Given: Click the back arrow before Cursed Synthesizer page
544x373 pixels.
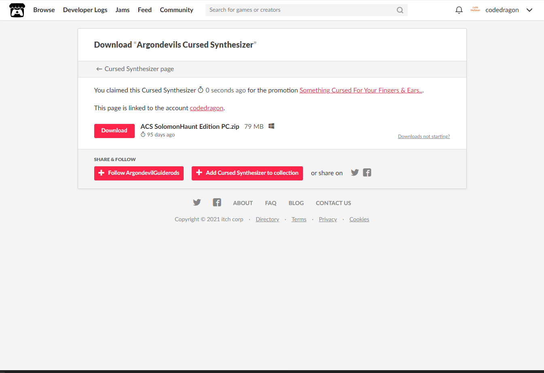Looking at the screenshot, I should click(x=99, y=69).
